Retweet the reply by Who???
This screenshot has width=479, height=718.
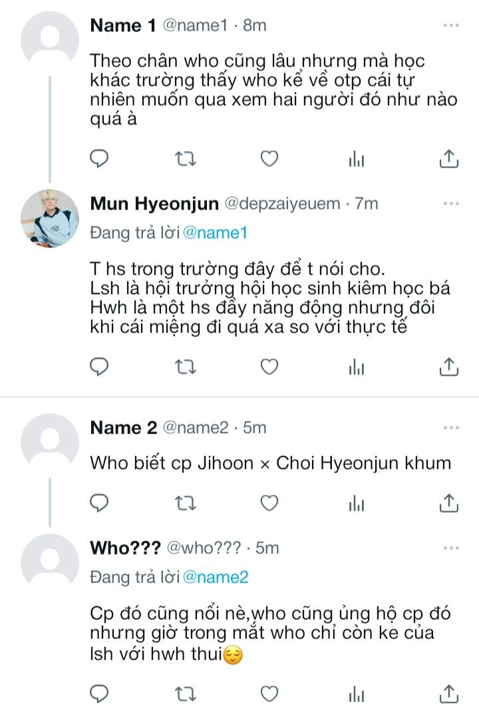point(184,695)
